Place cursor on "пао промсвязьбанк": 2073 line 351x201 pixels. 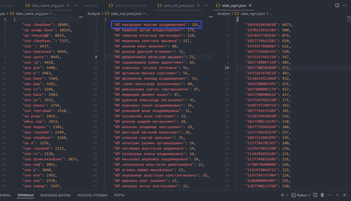click(x=51, y=159)
